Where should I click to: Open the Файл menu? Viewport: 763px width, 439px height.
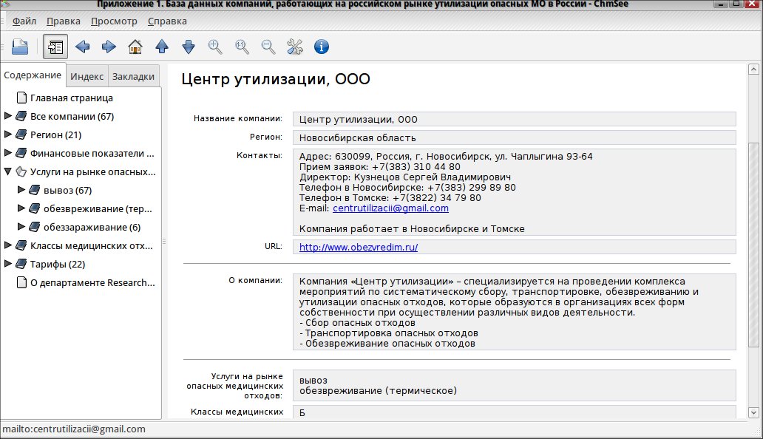[x=24, y=21]
